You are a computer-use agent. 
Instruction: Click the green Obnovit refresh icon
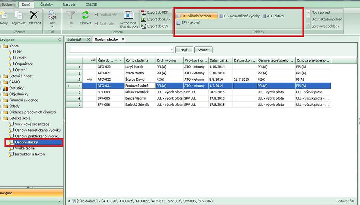pyautogui.click(x=86, y=16)
